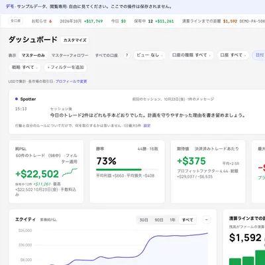
Task: Click the green sparkline in the 純P&L card
Action: coord(70,172)
